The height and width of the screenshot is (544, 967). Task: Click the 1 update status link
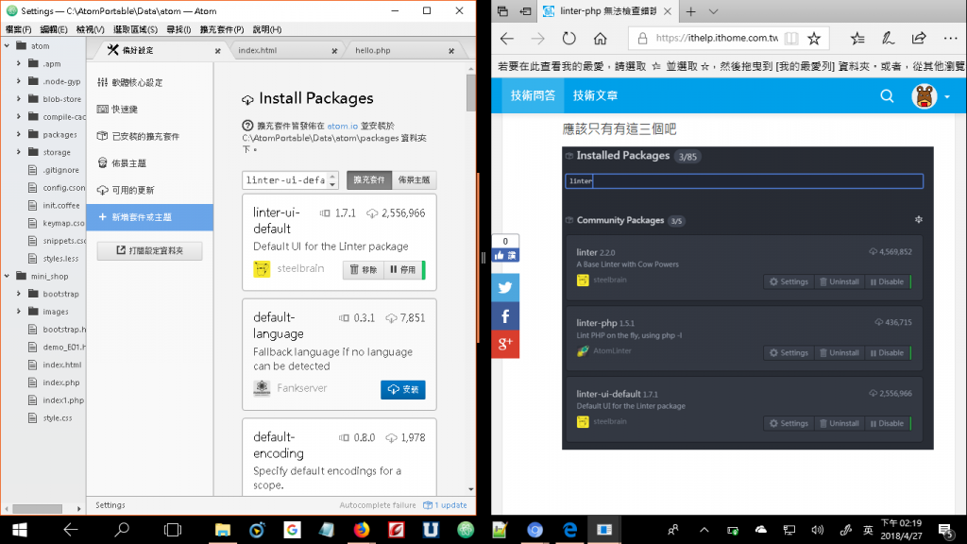(x=445, y=505)
